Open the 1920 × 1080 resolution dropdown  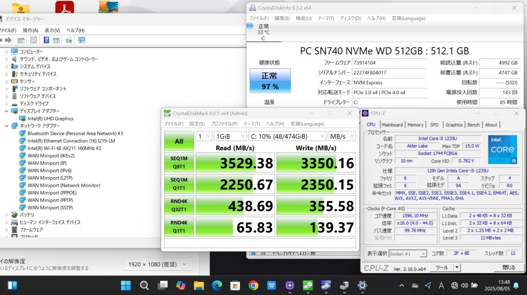tap(158, 265)
